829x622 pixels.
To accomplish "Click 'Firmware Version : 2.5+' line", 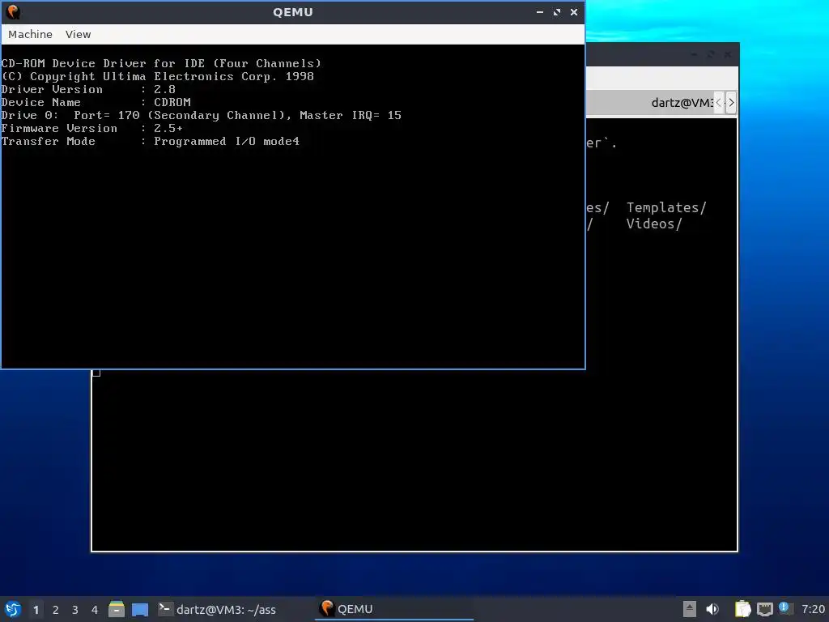I will pos(92,128).
